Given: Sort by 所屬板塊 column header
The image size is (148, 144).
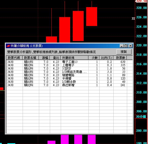Looking at the screenshot, I should pos(75,58).
